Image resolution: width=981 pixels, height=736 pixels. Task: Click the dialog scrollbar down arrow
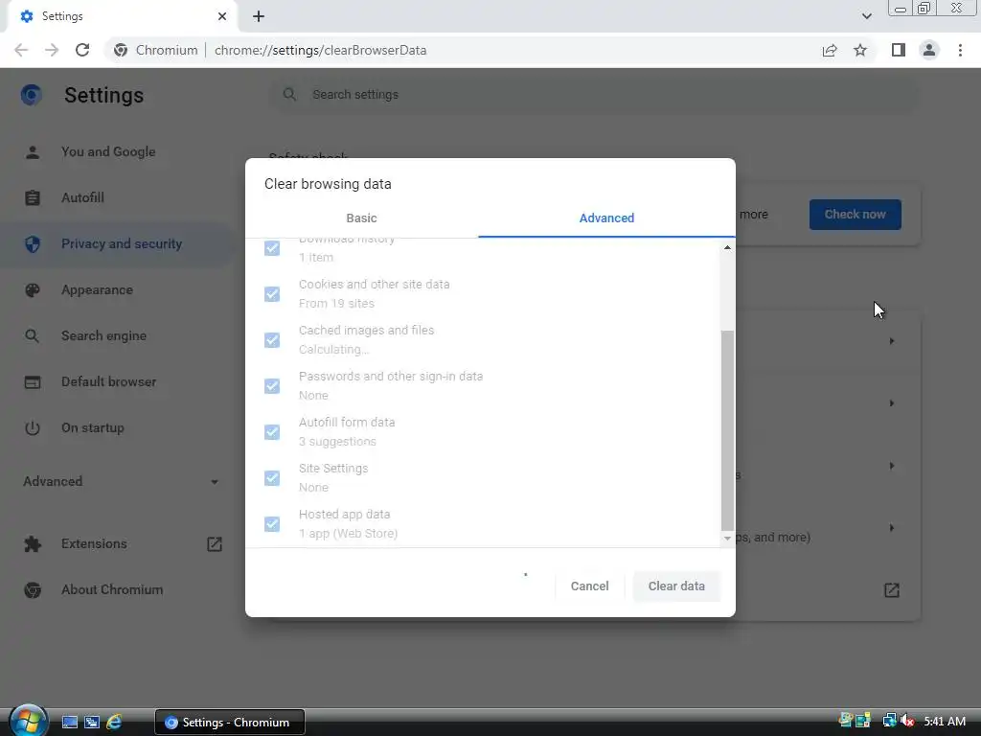click(x=727, y=539)
